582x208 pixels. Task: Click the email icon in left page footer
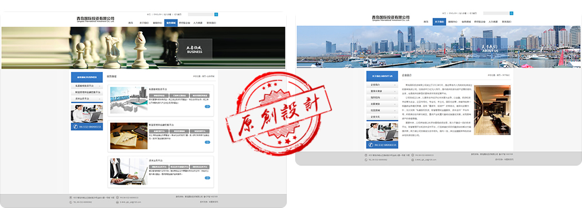(118, 202)
